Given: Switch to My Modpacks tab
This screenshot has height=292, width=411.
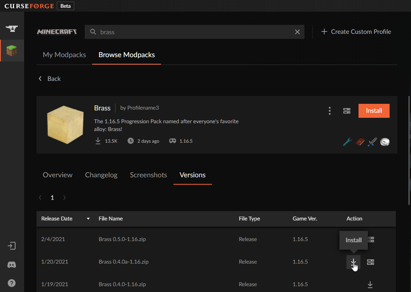Looking at the screenshot, I should click(x=64, y=55).
